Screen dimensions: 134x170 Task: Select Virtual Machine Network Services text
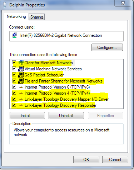pyautogui.click(x=53, y=69)
